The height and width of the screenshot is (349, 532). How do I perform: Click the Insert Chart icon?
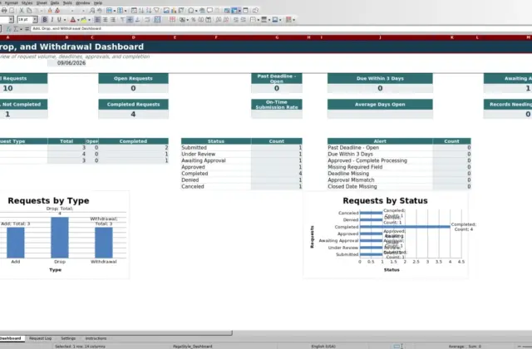[x=174, y=11]
